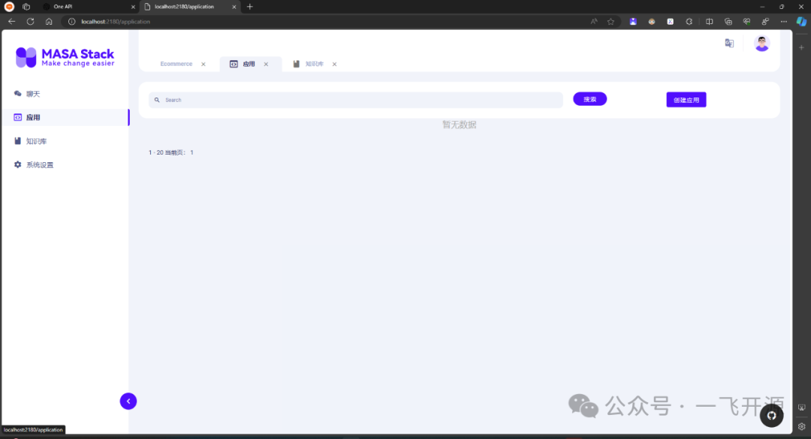Click the magnifier icon in the search box
This screenshot has width=811, height=439.
point(157,100)
